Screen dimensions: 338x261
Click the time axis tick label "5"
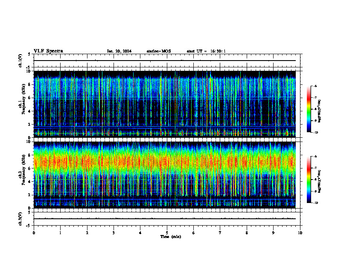click(x=167, y=233)
